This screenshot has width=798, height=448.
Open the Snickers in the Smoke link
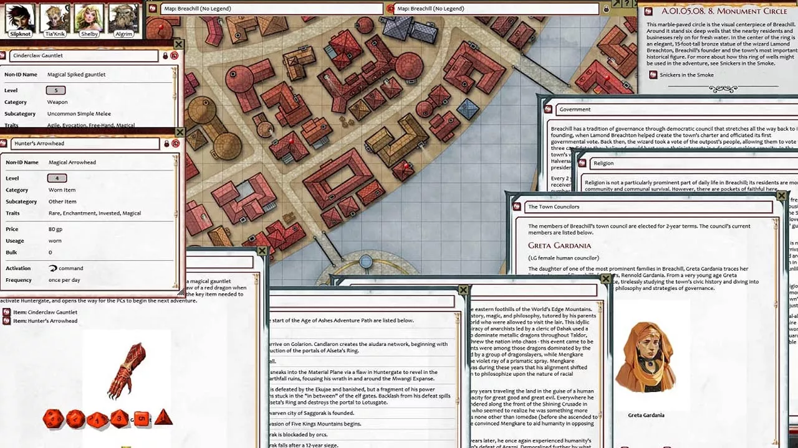point(653,75)
